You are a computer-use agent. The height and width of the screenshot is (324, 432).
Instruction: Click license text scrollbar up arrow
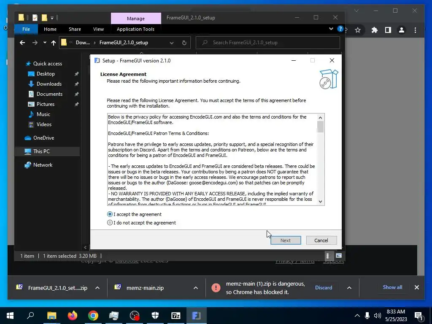320,118
